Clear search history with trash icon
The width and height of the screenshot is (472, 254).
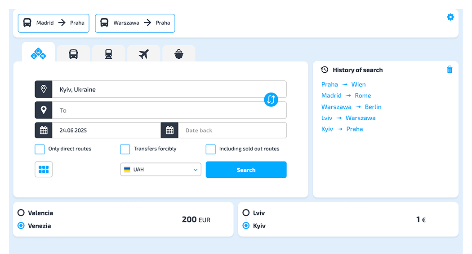point(450,70)
